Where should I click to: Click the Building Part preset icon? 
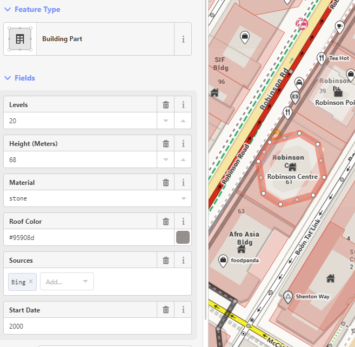coord(20,39)
